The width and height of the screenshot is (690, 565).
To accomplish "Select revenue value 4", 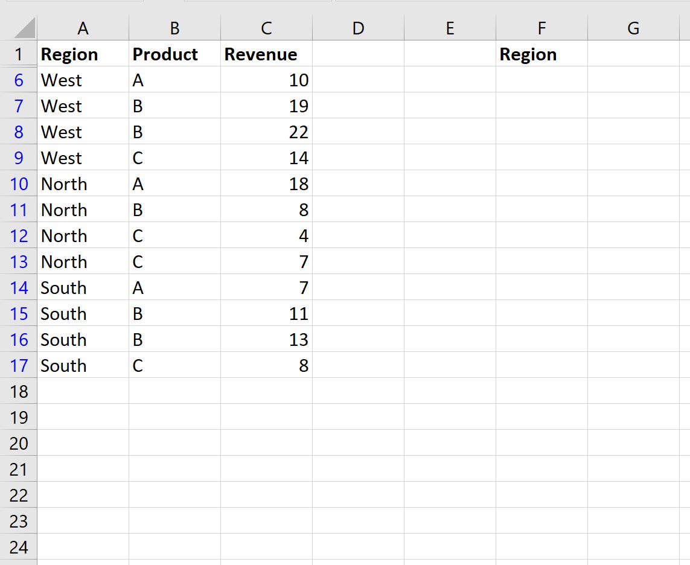I will pos(266,235).
